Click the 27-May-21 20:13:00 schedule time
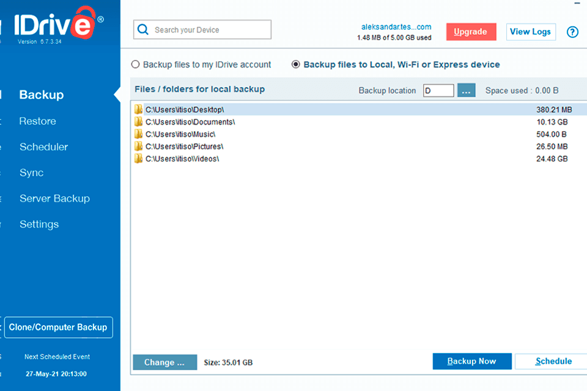This screenshot has width=587, height=391. pyautogui.click(x=56, y=374)
